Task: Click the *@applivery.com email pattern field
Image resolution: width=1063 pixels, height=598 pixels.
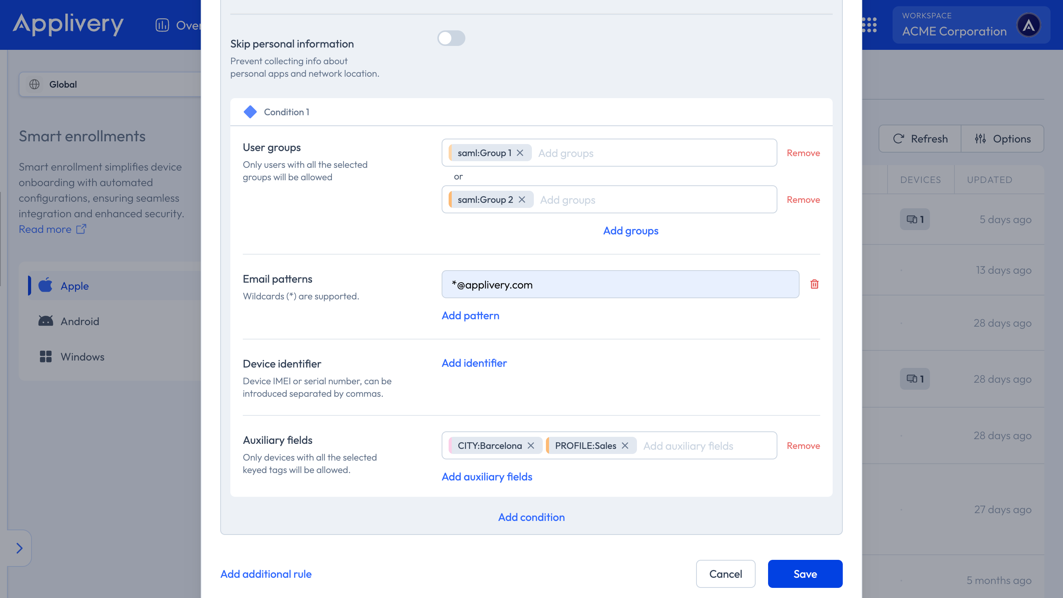Action: tap(620, 285)
